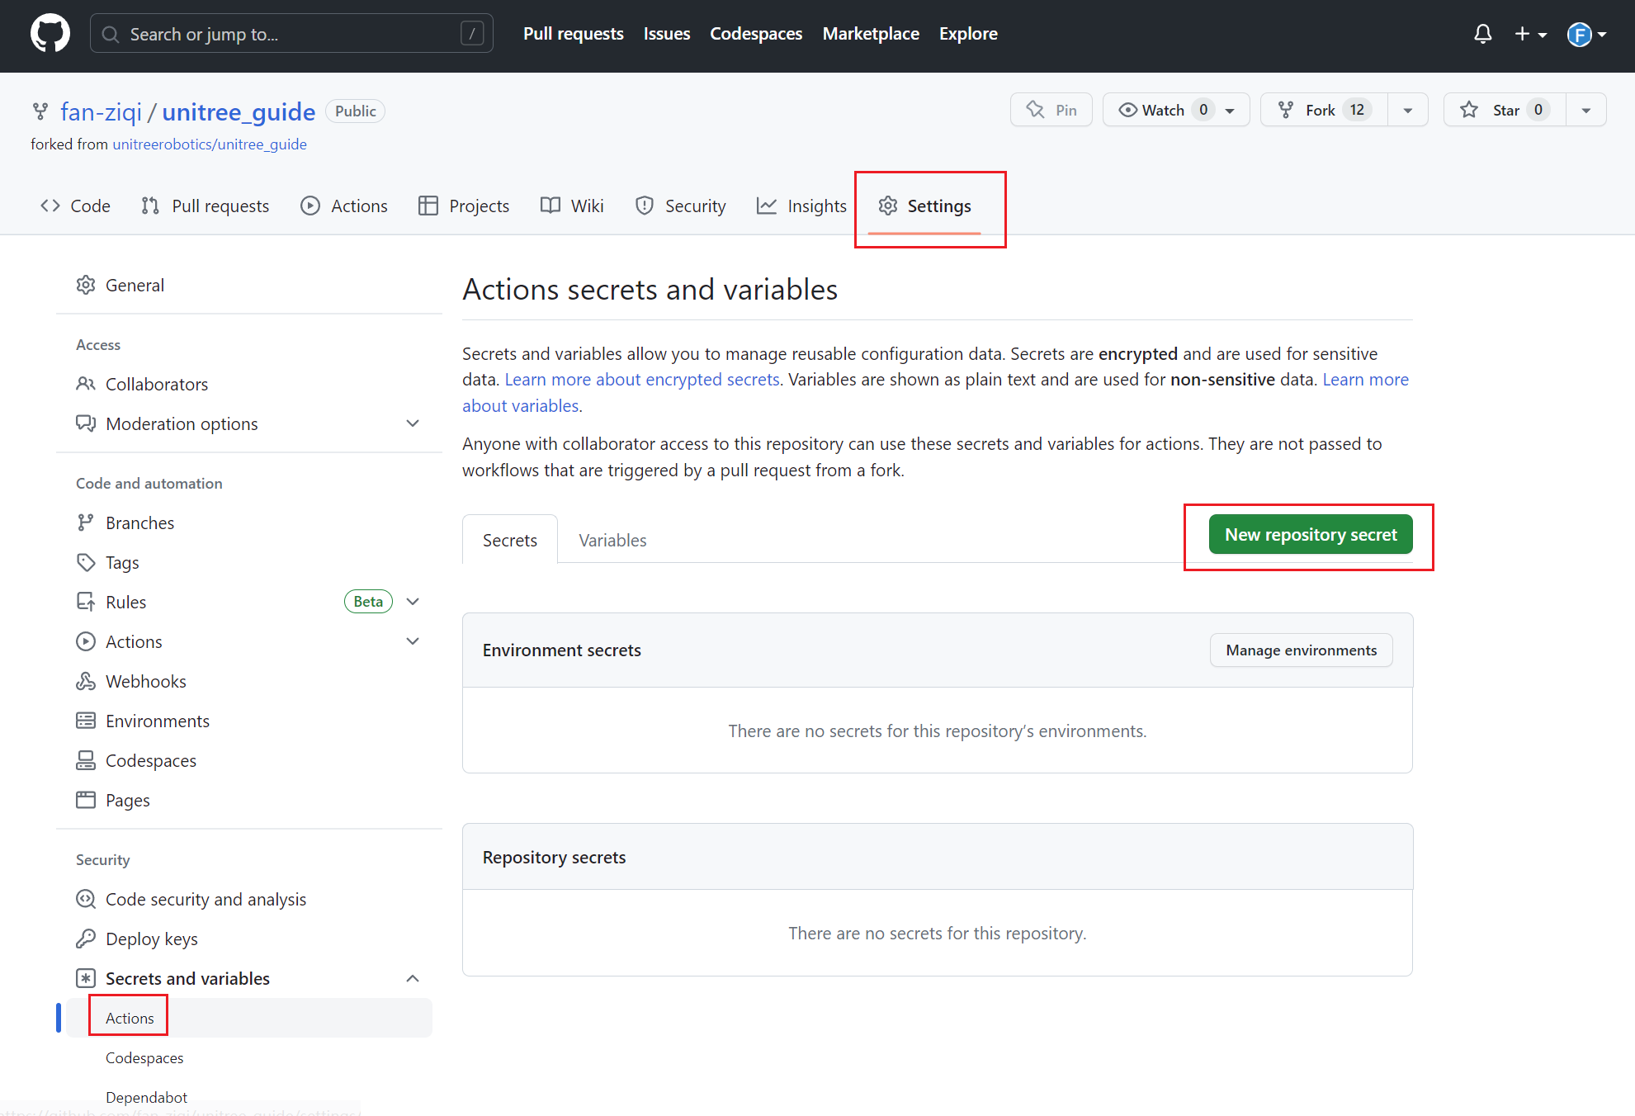Select Actions under Secrets and variables
Image resolution: width=1635 pixels, height=1116 pixels.
pos(249,1018)
